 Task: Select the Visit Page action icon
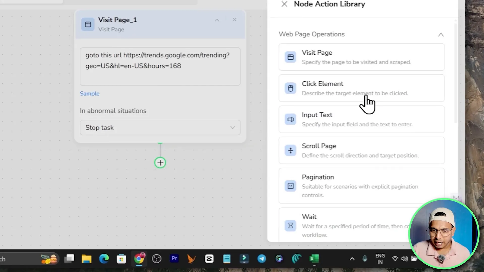point(290,57)
